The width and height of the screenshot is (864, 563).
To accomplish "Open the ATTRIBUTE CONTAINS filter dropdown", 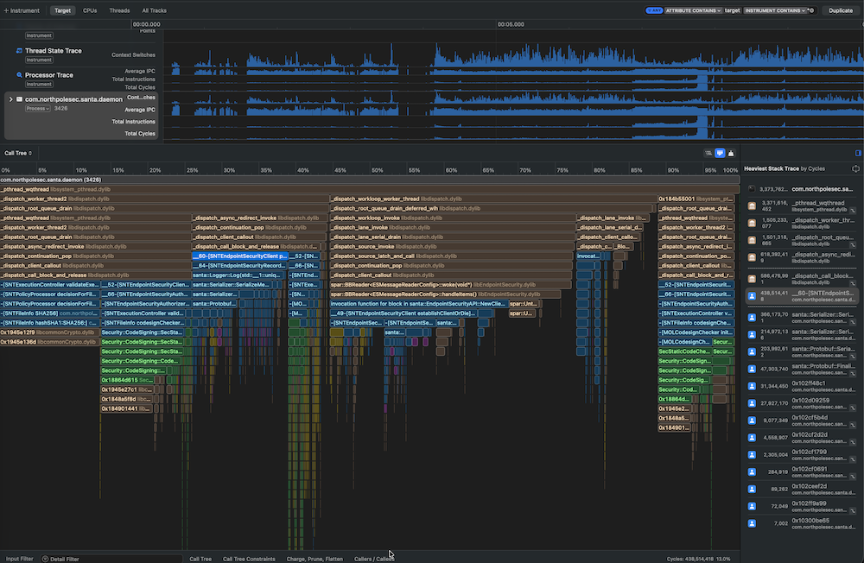I will (692, 10).
